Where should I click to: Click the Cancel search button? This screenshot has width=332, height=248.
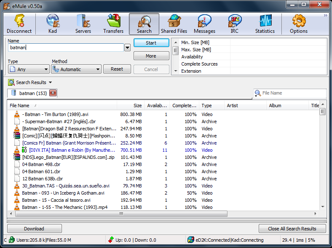point(151,69)
